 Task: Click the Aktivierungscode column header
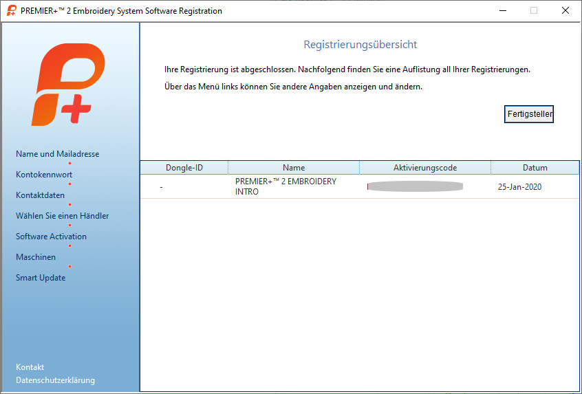(x=425, y=168)
